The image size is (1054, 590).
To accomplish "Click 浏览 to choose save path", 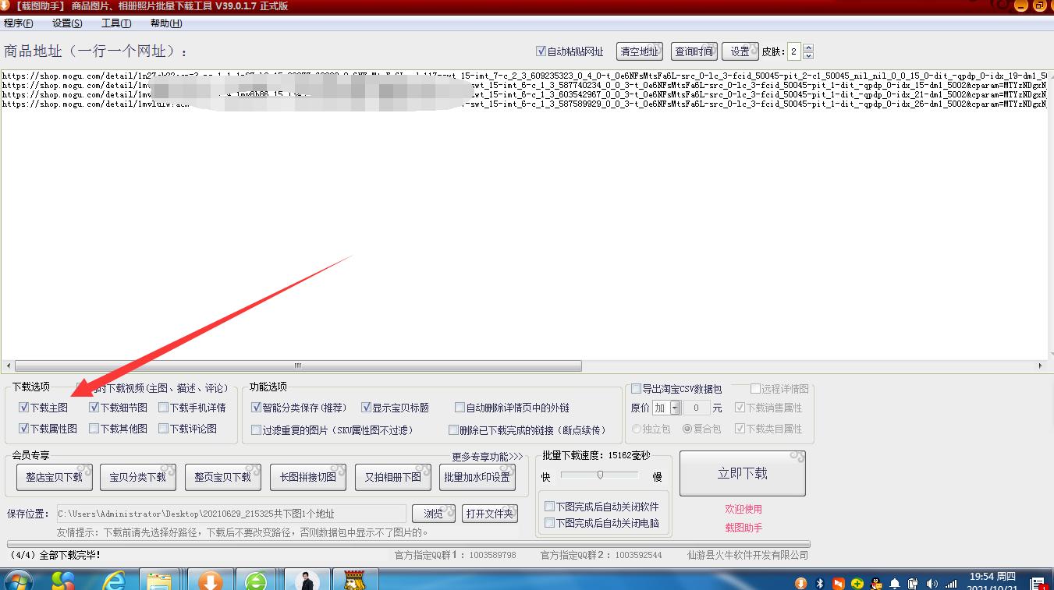I will [x=434, y=514].
